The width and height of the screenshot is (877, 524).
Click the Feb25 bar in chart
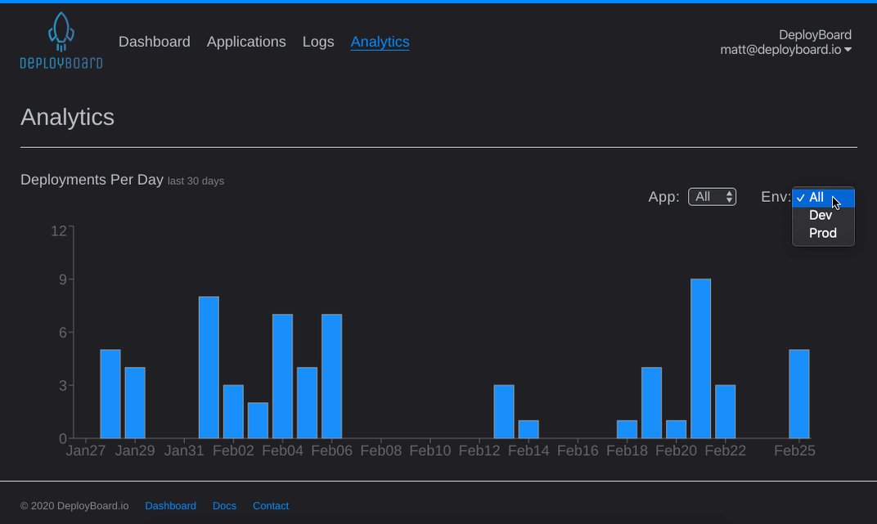point(799,394)
